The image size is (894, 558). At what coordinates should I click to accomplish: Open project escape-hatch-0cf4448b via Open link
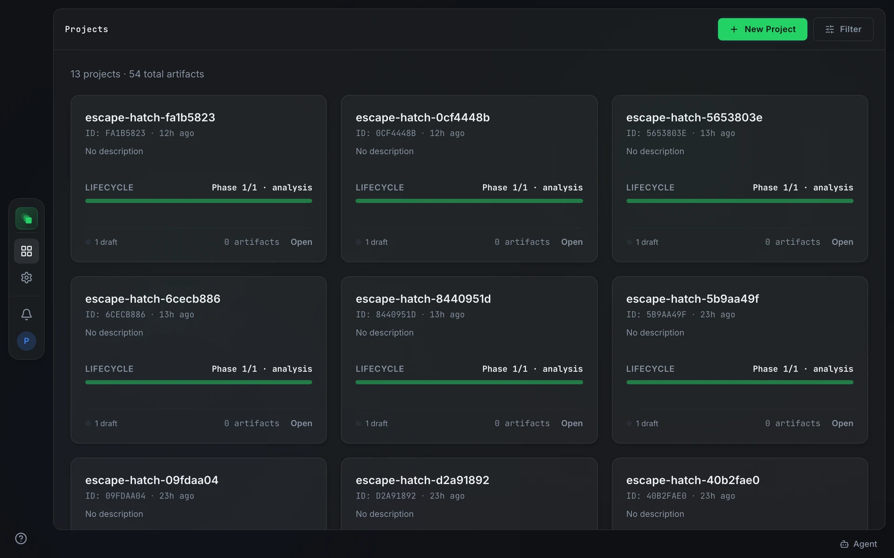tap(572, 242)
